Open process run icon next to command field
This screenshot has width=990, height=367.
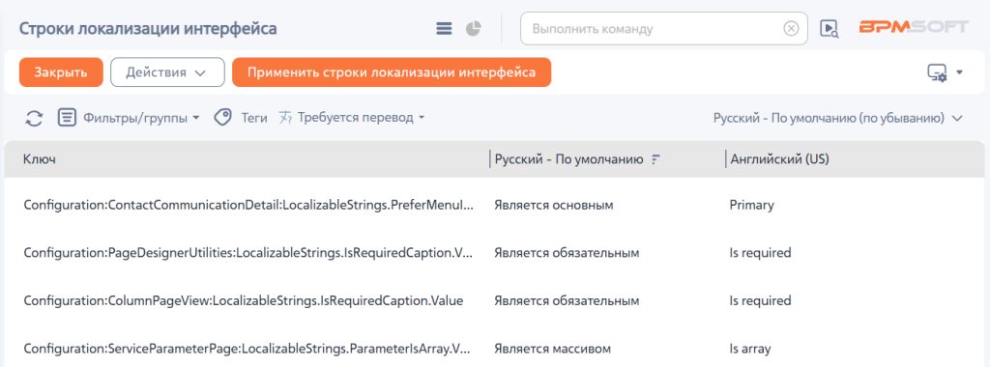click(x=829, y=28)
